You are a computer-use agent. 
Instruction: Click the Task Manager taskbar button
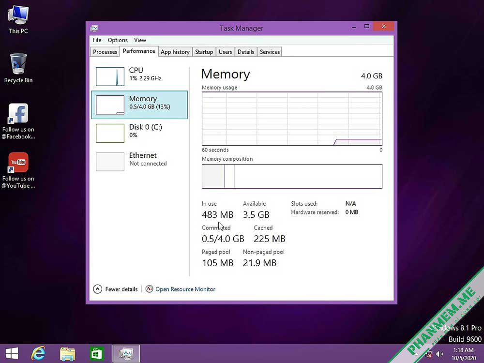126,353
